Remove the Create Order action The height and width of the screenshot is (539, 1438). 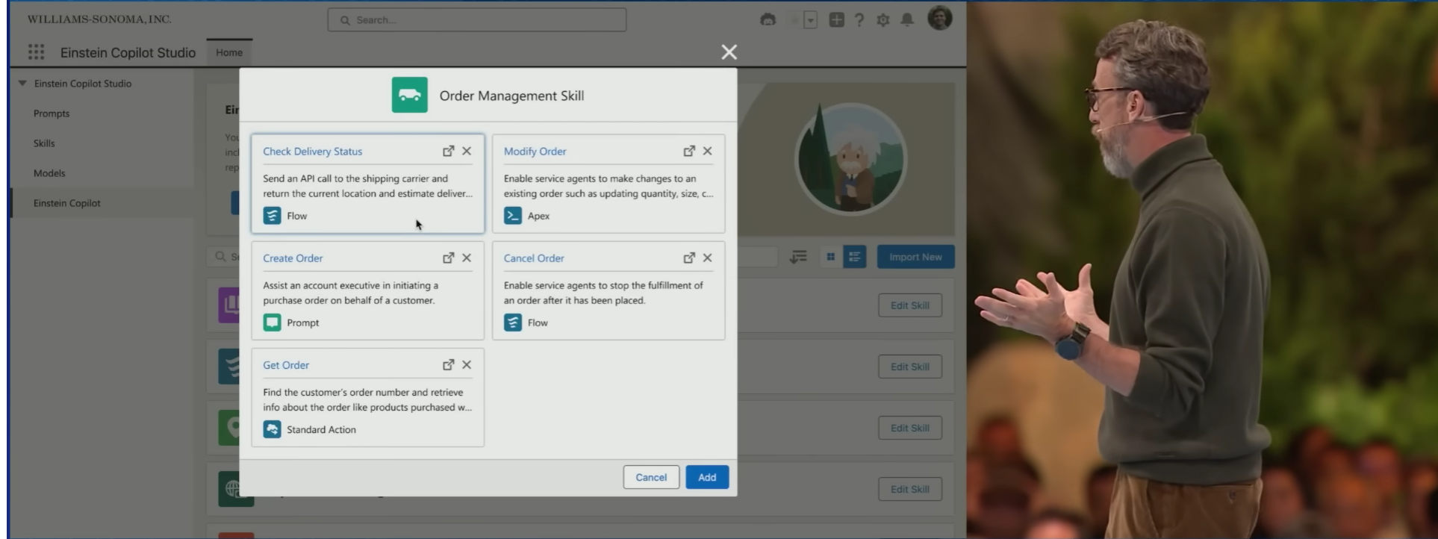[467, 258]
